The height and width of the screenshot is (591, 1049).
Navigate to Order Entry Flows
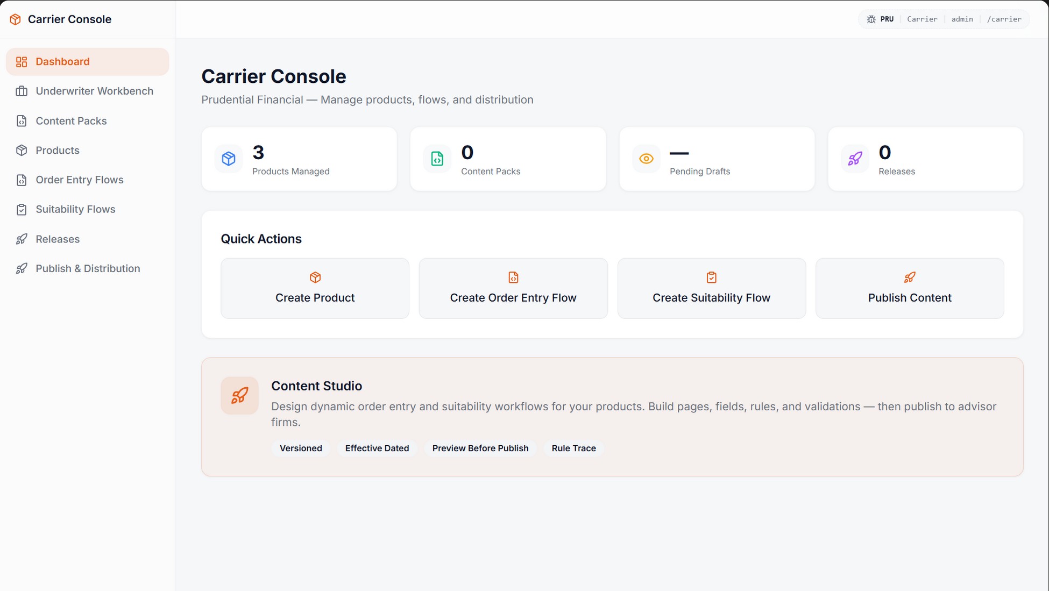pos(79,180)
